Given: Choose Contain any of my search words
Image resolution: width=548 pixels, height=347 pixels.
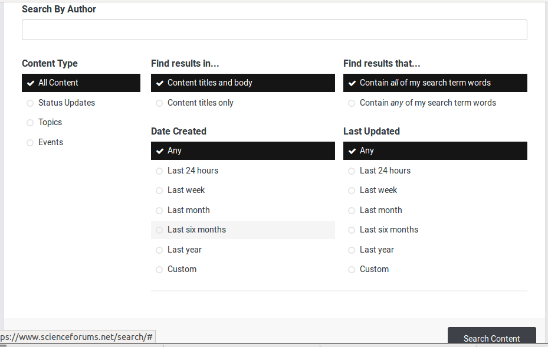Looking at the screenshot, I should click(428, 103).
